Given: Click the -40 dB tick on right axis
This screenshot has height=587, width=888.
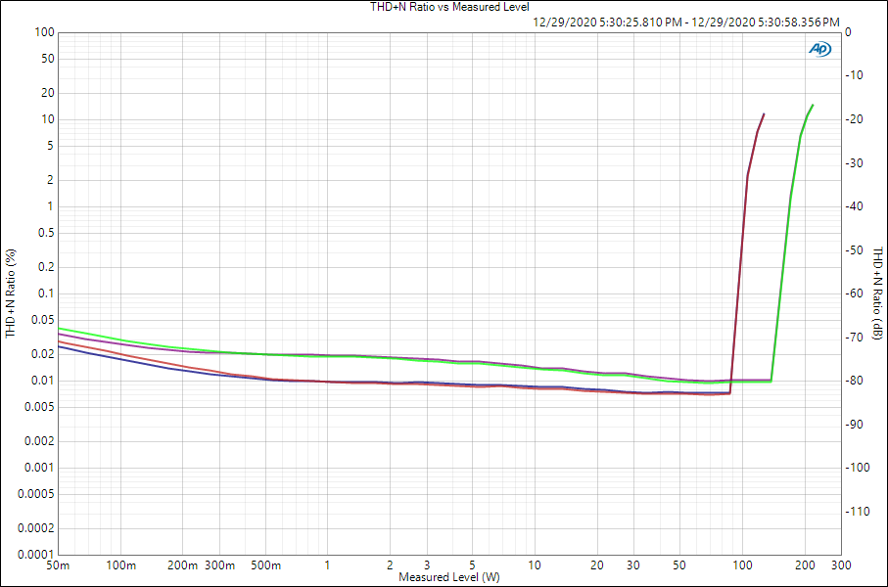Looking at the screenshot, I should click(x=856, y=206).
